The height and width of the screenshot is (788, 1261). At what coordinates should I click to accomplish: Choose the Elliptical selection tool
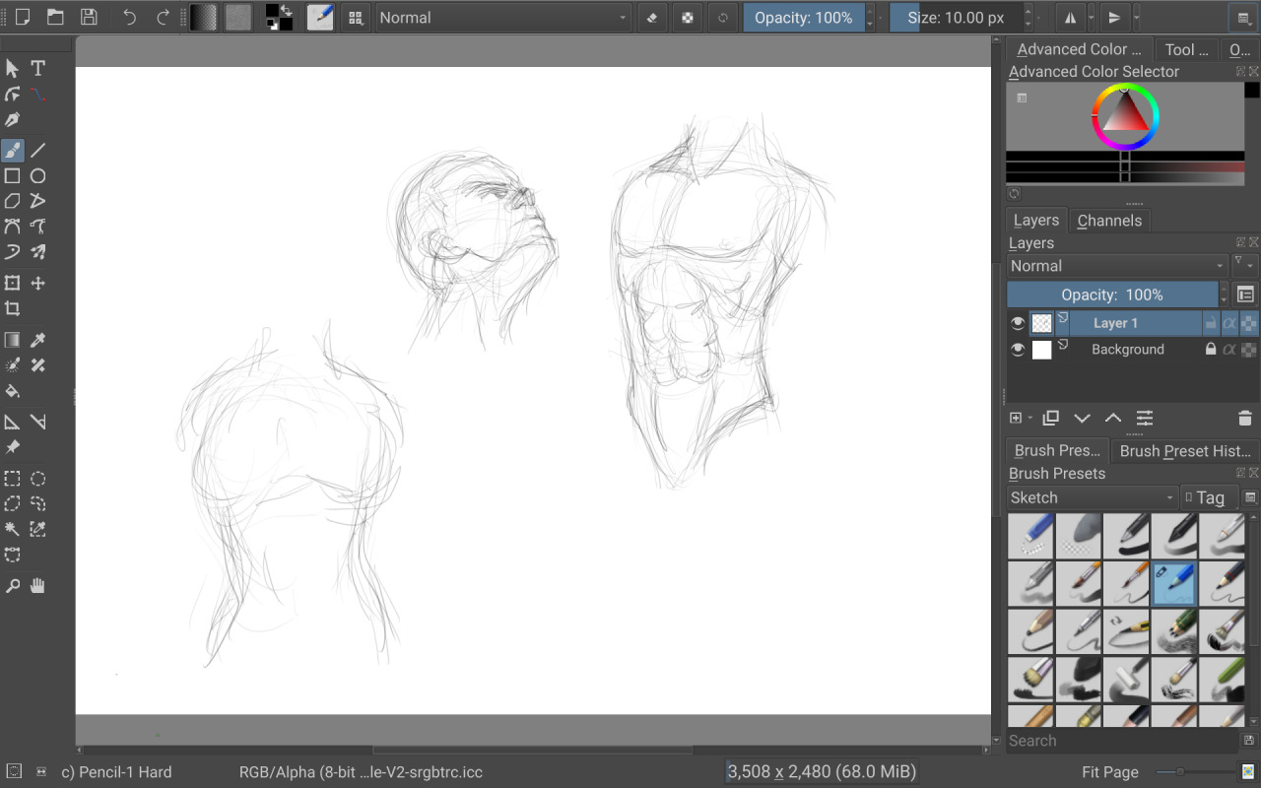click(37, 479)
